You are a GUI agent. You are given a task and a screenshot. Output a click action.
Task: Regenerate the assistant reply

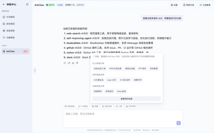[x=65, y=63]
